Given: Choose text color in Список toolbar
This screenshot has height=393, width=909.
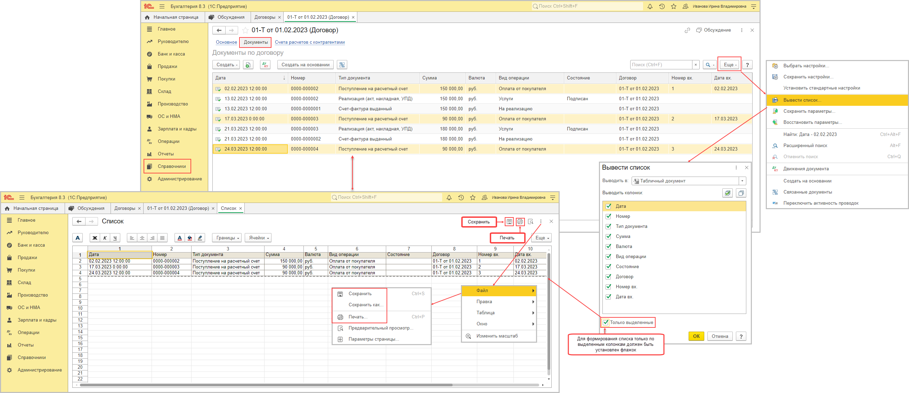Looking at the screenshot, I should point(180,238).
